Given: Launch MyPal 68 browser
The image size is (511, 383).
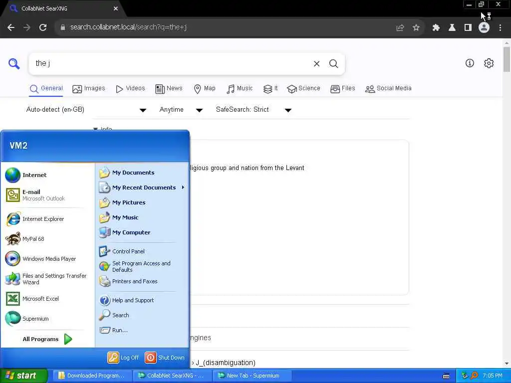Looking at the screenshot, I should 47,239.
